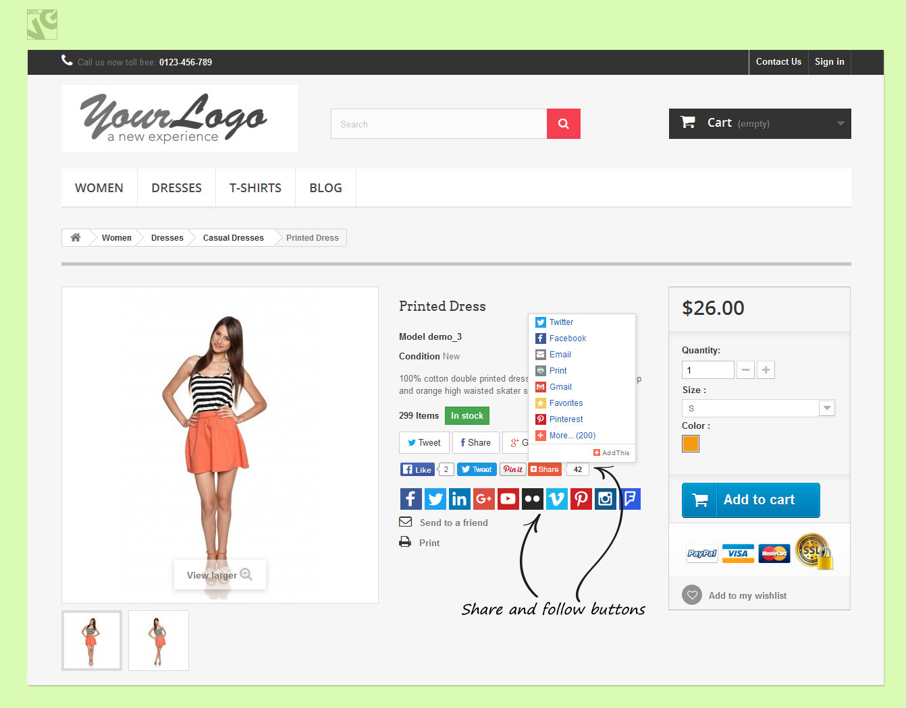Expand the Size dropdown
The width and height of the screenshot is (906, 708).
click(826, 408)
